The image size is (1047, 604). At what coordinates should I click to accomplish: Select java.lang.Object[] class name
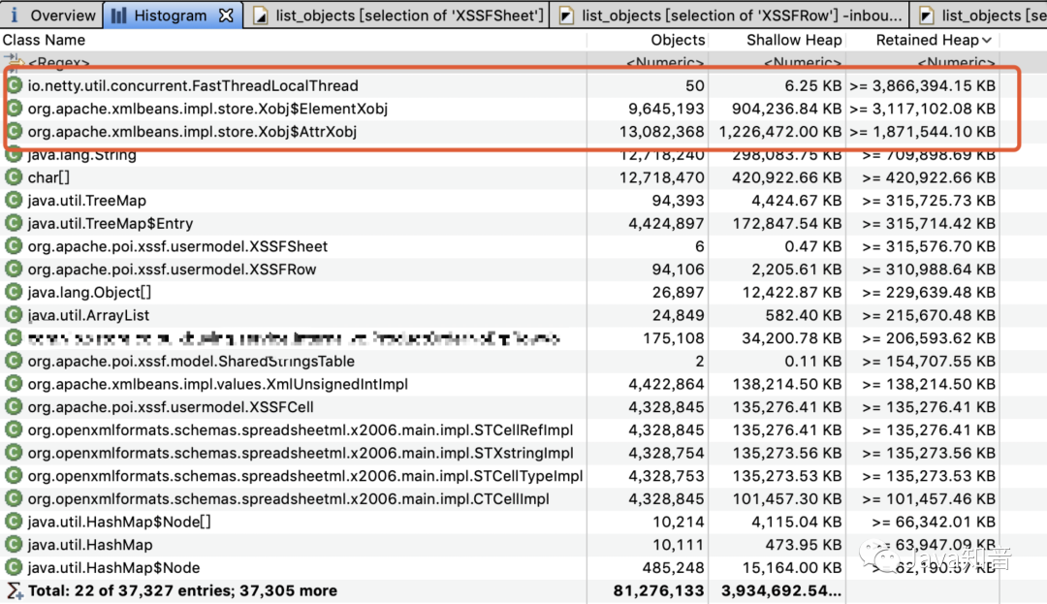click(x=89, y=293)
